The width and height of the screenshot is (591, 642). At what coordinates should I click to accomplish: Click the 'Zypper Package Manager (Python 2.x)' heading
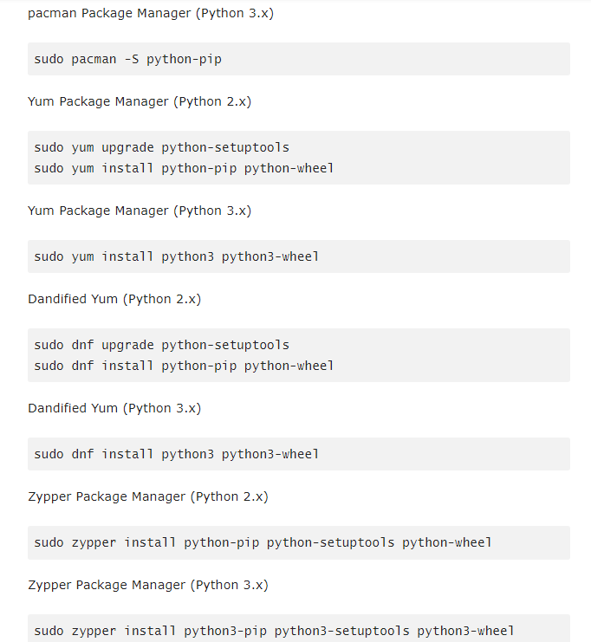148,496
